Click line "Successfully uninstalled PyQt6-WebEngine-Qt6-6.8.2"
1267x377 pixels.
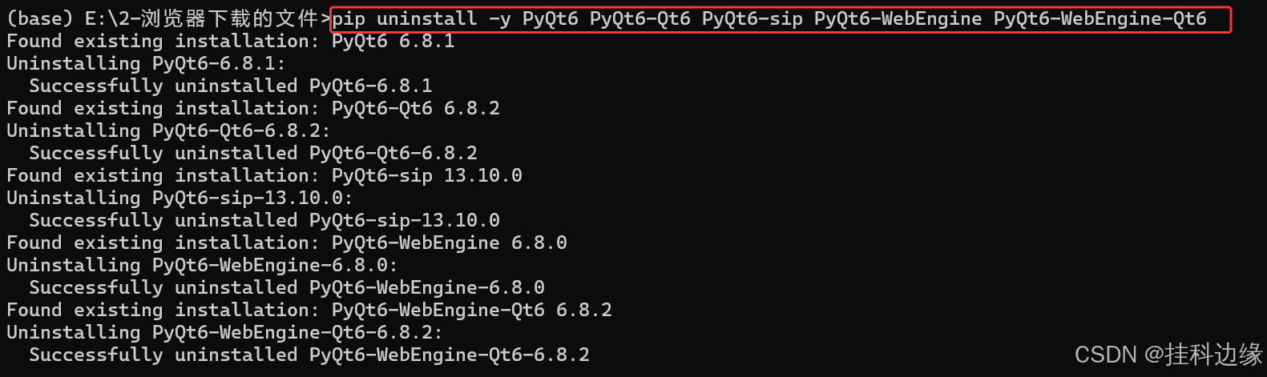coord(309,355)
